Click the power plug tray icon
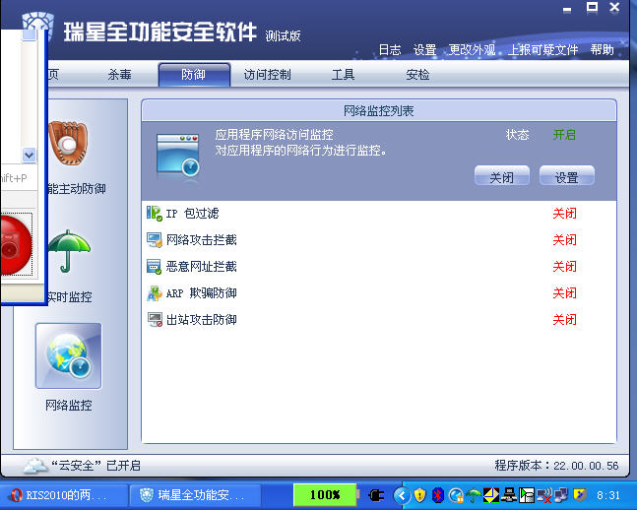 click(x=376, y=495)
